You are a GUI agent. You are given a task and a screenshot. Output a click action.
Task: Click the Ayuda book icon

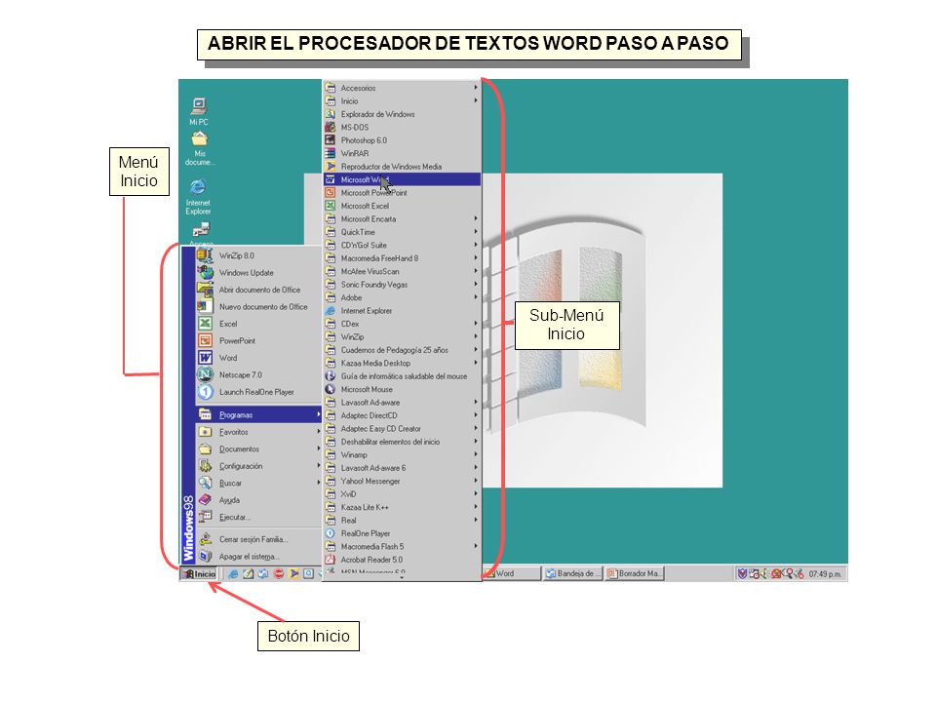pos(205,500)
